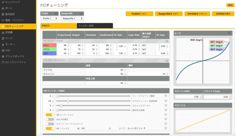Open the Rateprofile 1 dropdown
Viewport: 236px width, 136px height.
[x=72, y=19]
